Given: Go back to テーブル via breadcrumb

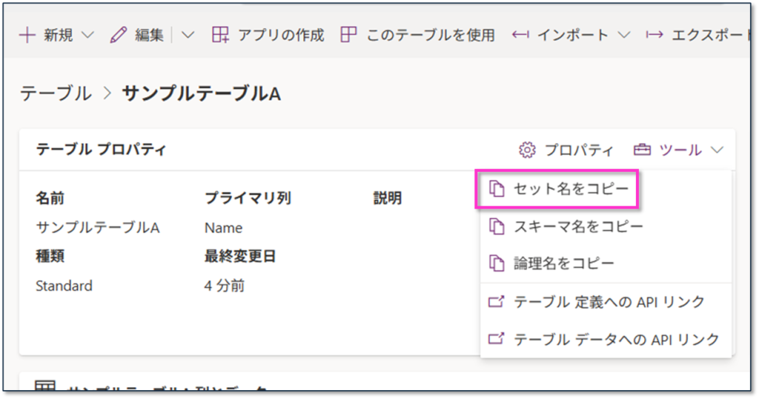Looking at the screenshot, I should pyautogui.click(x=56, y=93).
